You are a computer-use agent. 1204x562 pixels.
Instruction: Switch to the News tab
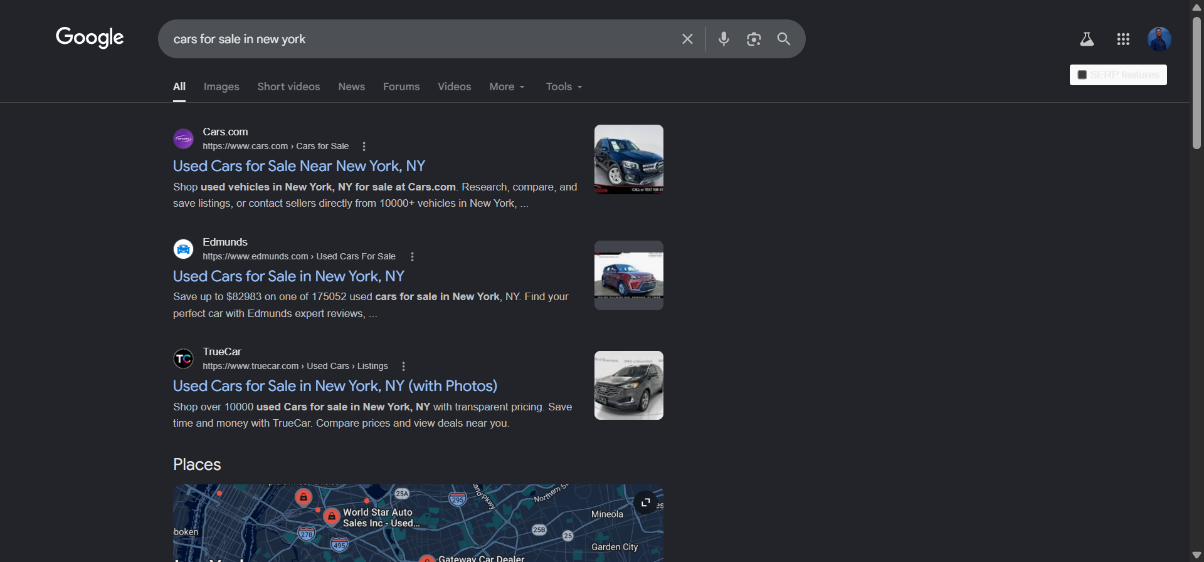click(x=351, y=86)
